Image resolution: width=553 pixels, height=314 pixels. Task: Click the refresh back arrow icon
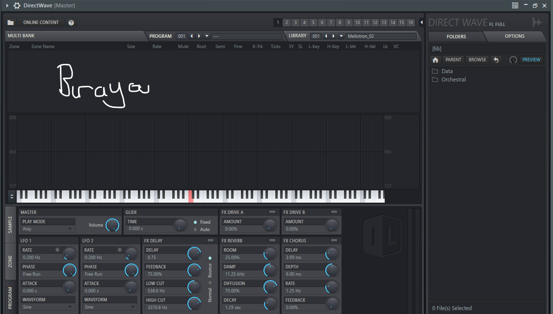[x=496, y=60]
